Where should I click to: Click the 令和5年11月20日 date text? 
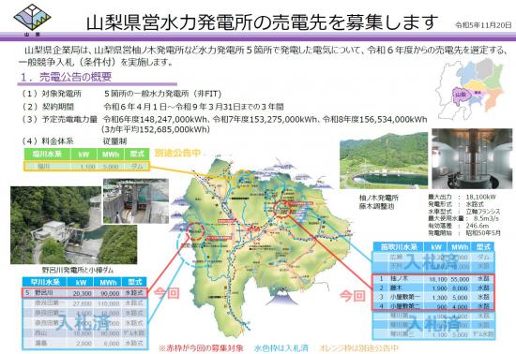483,25
